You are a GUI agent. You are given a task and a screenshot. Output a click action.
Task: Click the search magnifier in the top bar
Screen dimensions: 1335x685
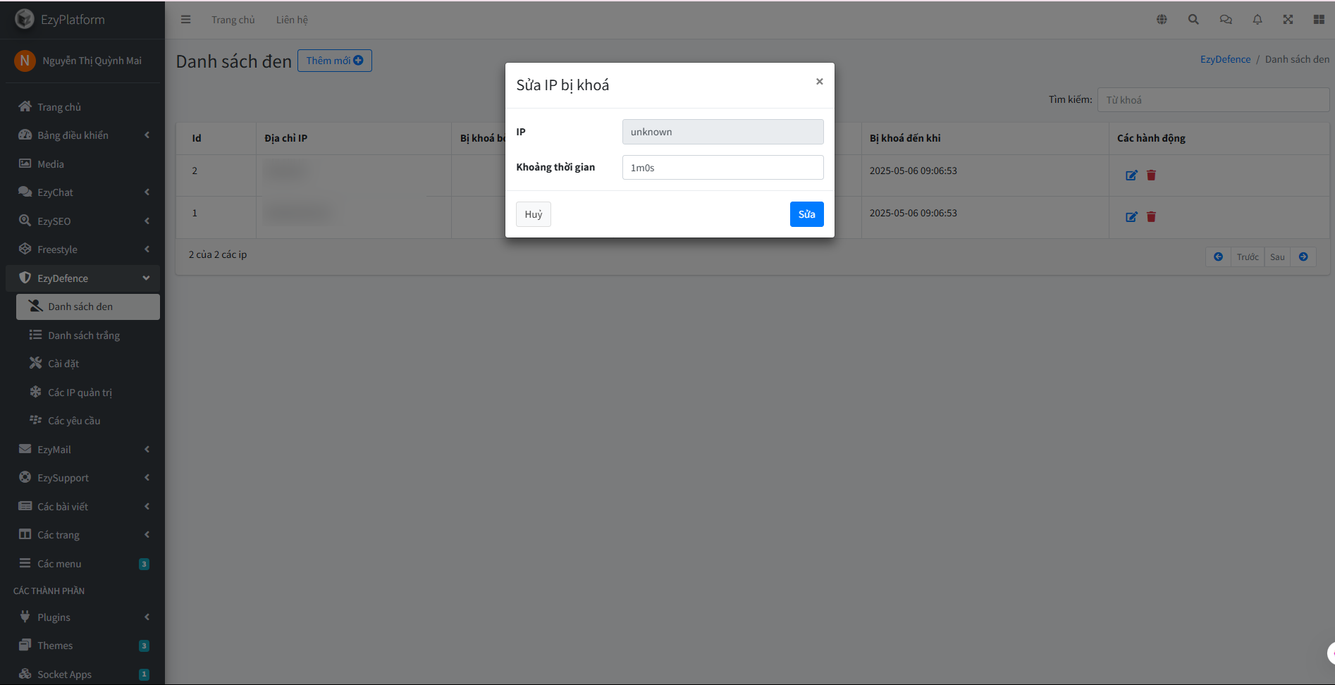(x=1193, y=19)
